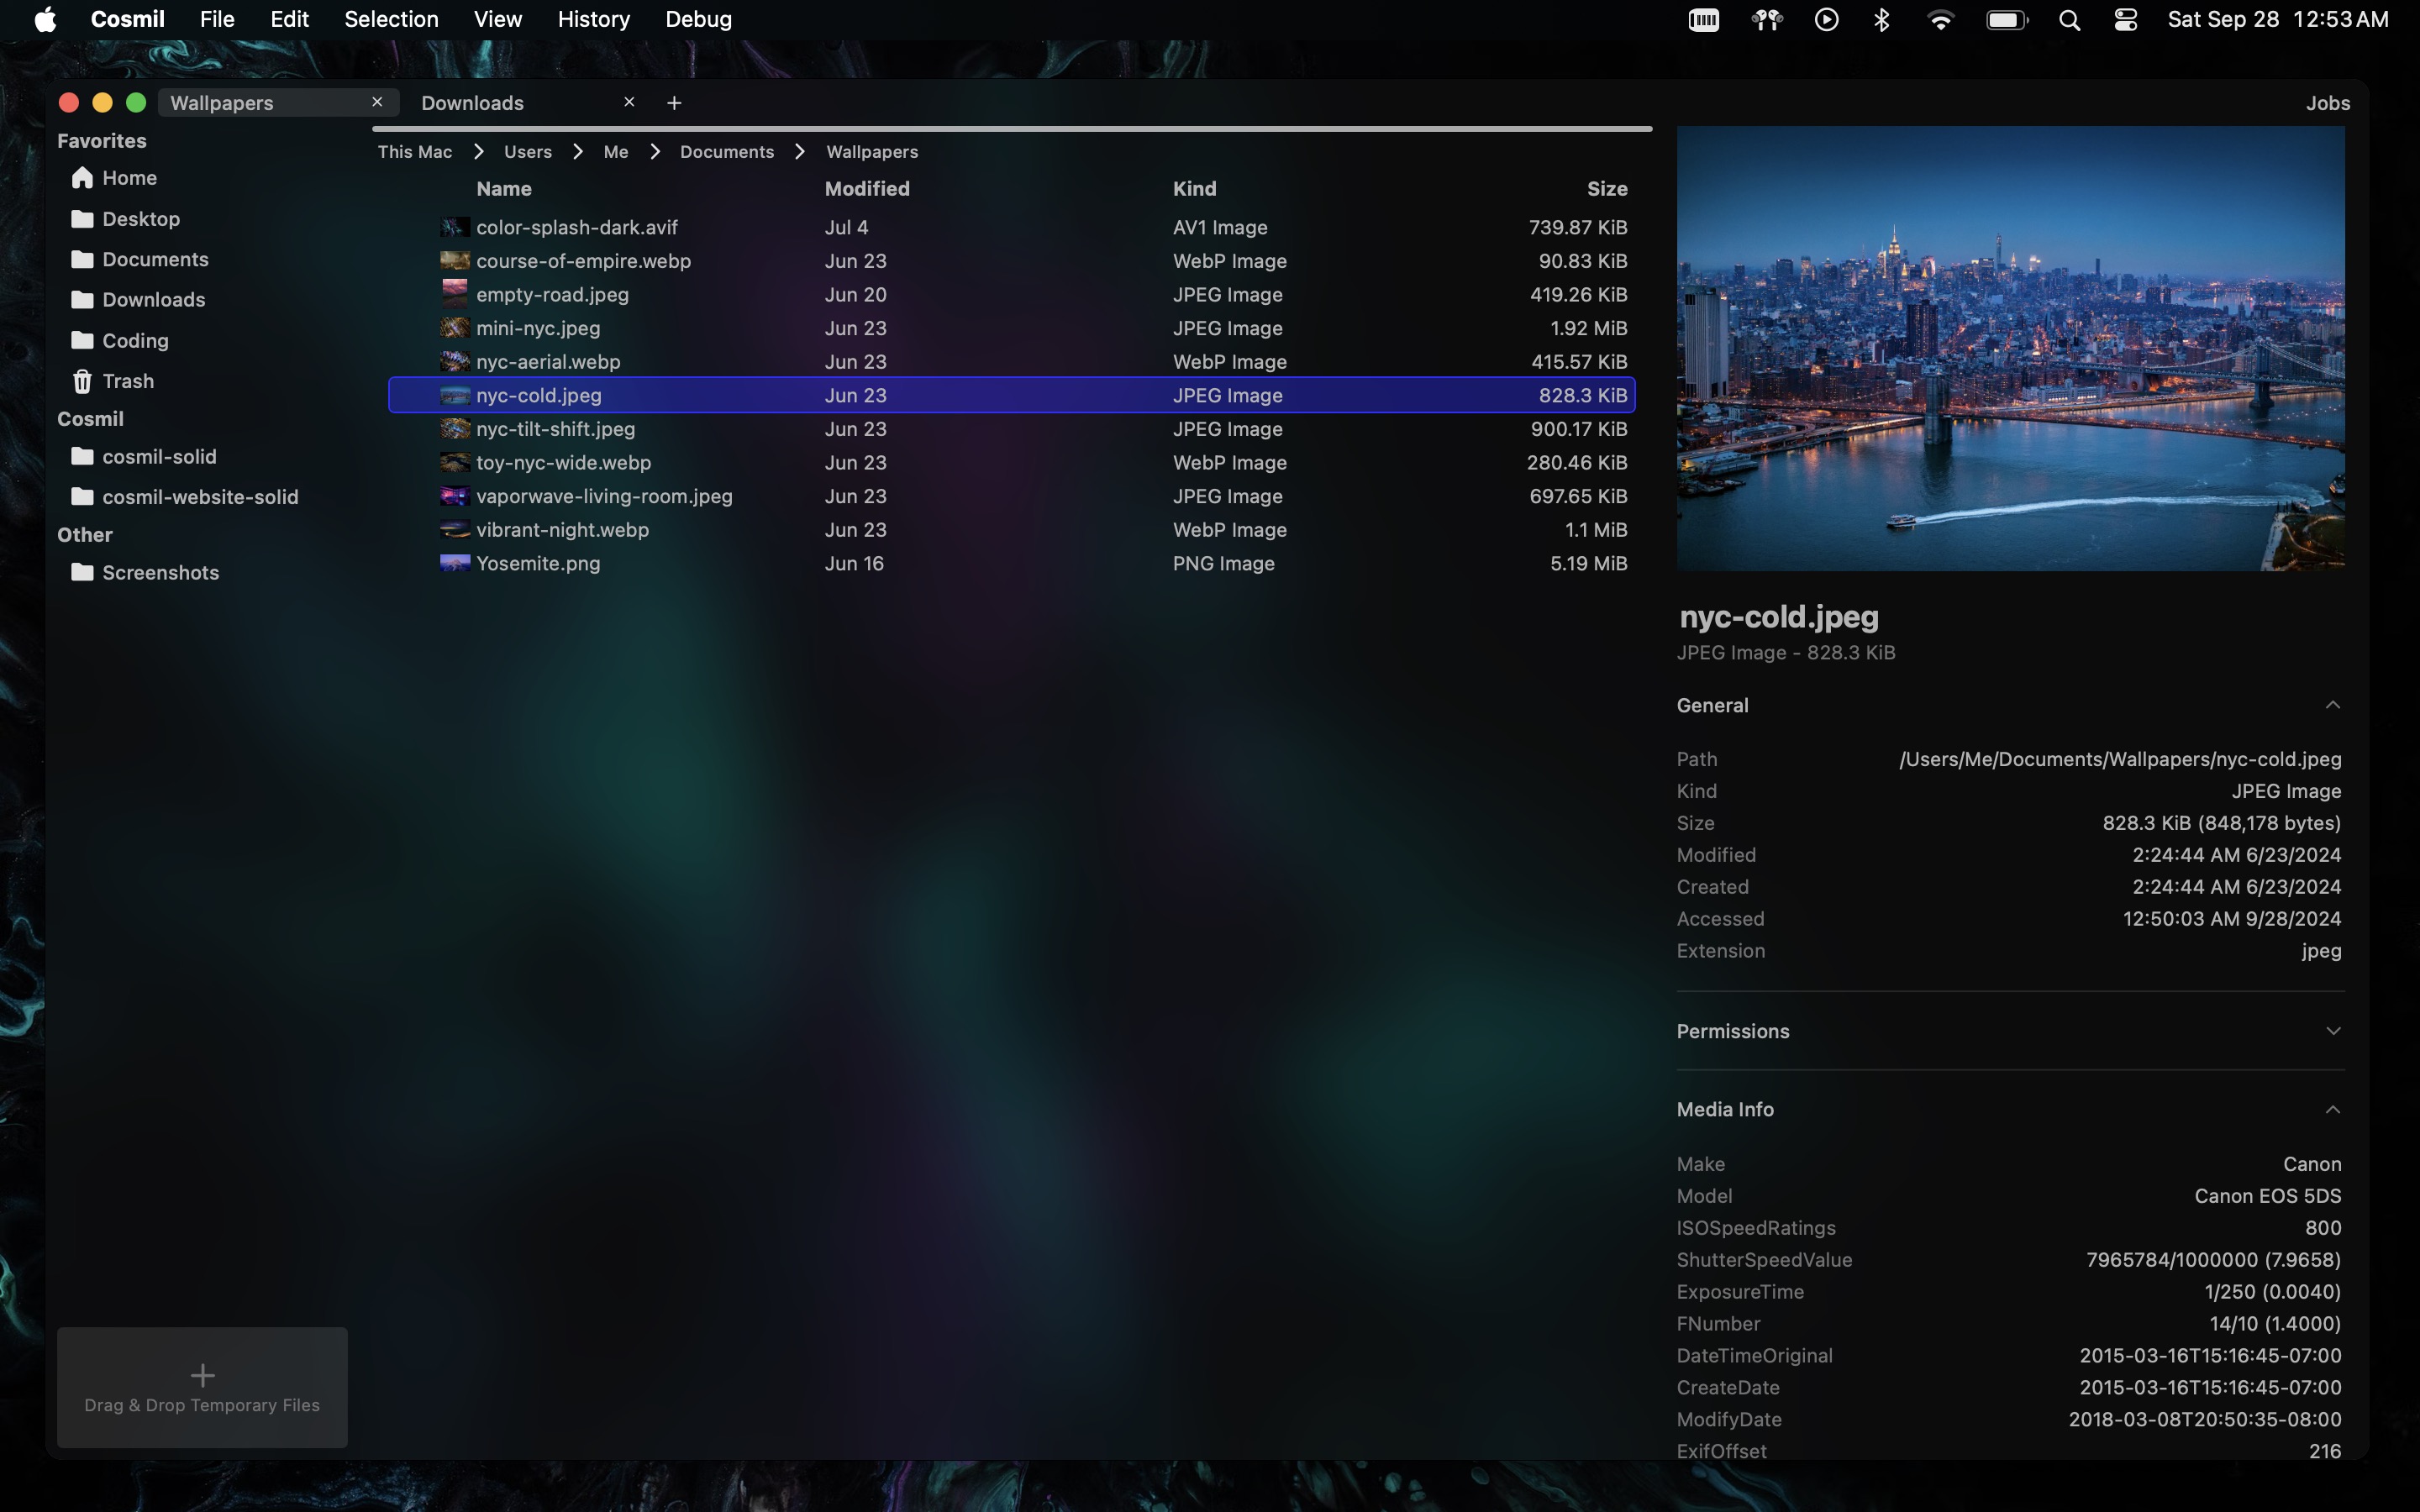Click the Screenshots folder icon
2420x1512 pixels.
(82, 573)
